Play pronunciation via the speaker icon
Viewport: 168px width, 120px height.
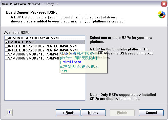click(70, 53)
